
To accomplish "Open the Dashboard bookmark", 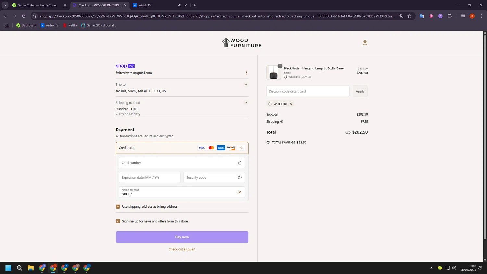I will [x=26, y=25].
